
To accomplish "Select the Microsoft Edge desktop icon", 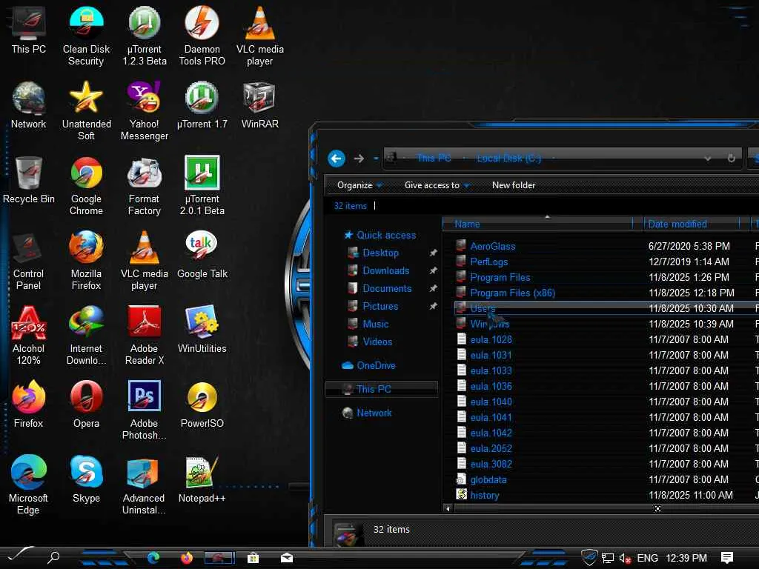I will click(x=29, y=485).
